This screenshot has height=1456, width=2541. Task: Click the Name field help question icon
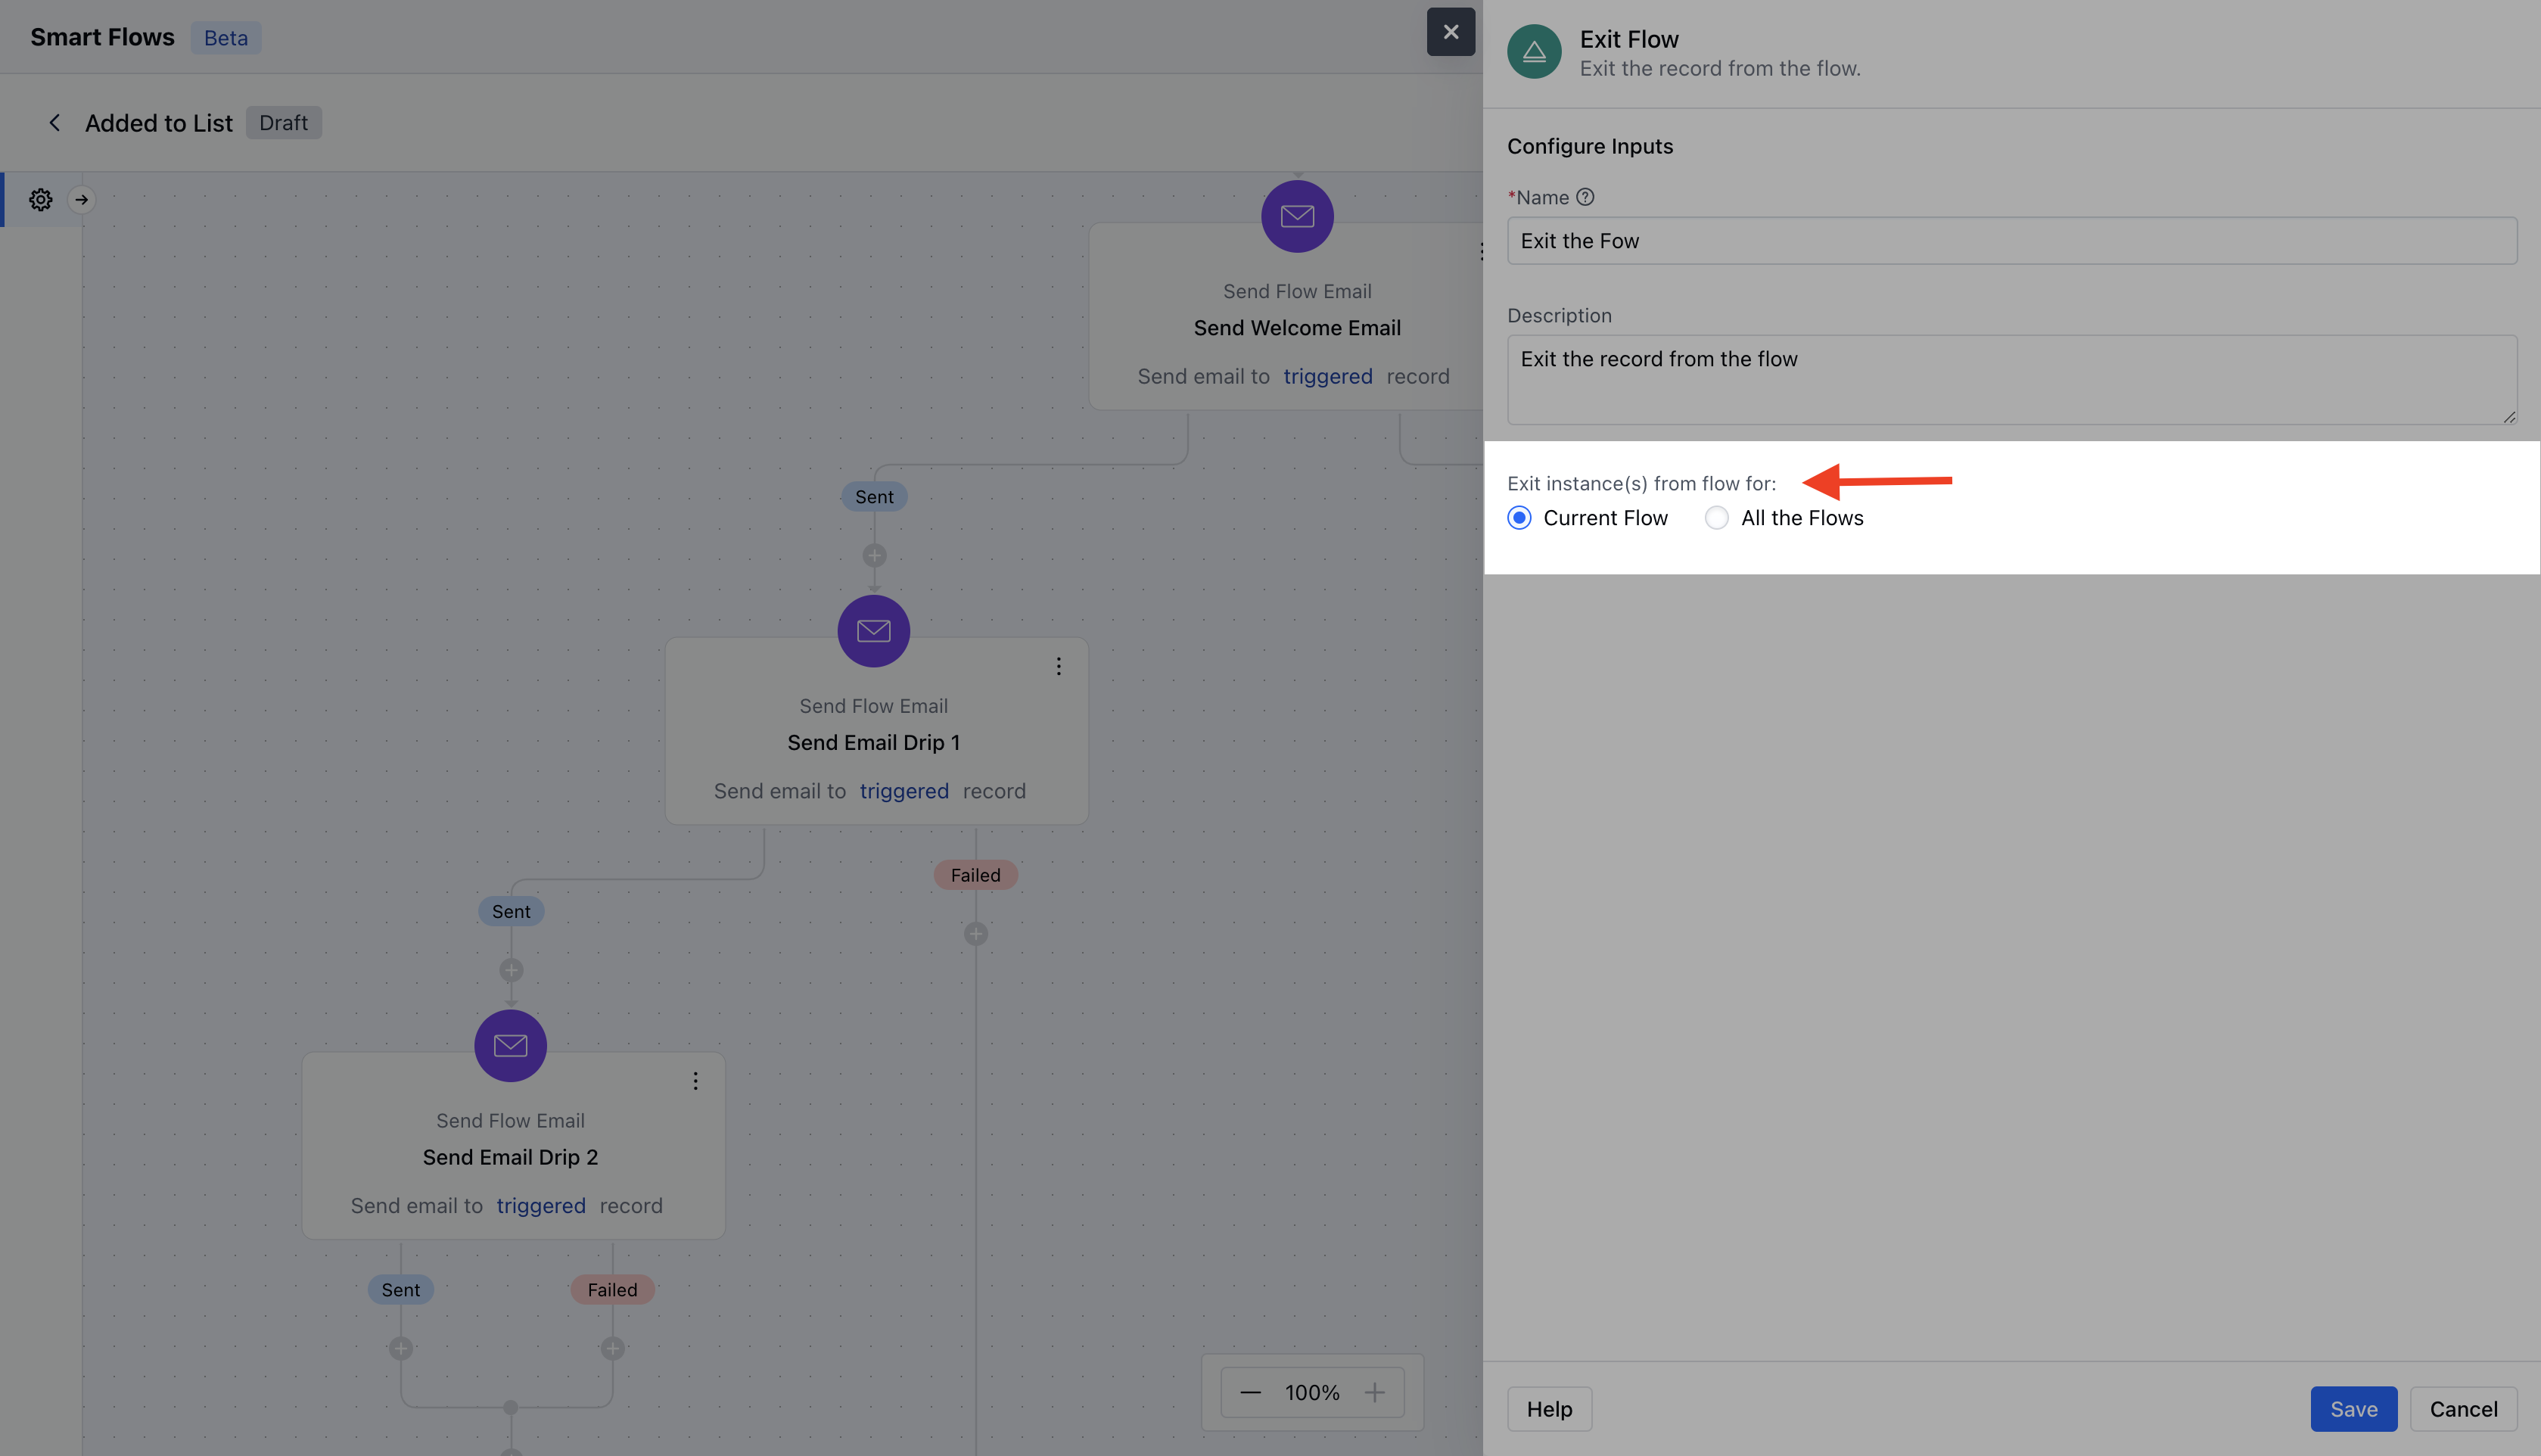coord(1585,197)
